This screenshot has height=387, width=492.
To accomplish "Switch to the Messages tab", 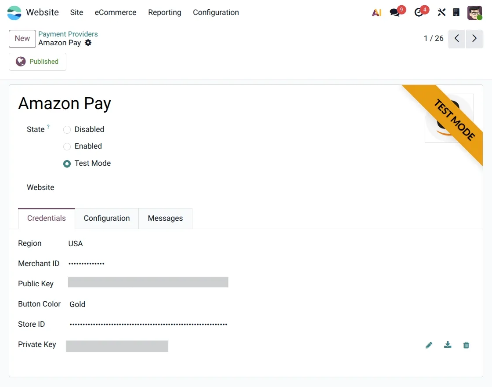I will (165, 218).
